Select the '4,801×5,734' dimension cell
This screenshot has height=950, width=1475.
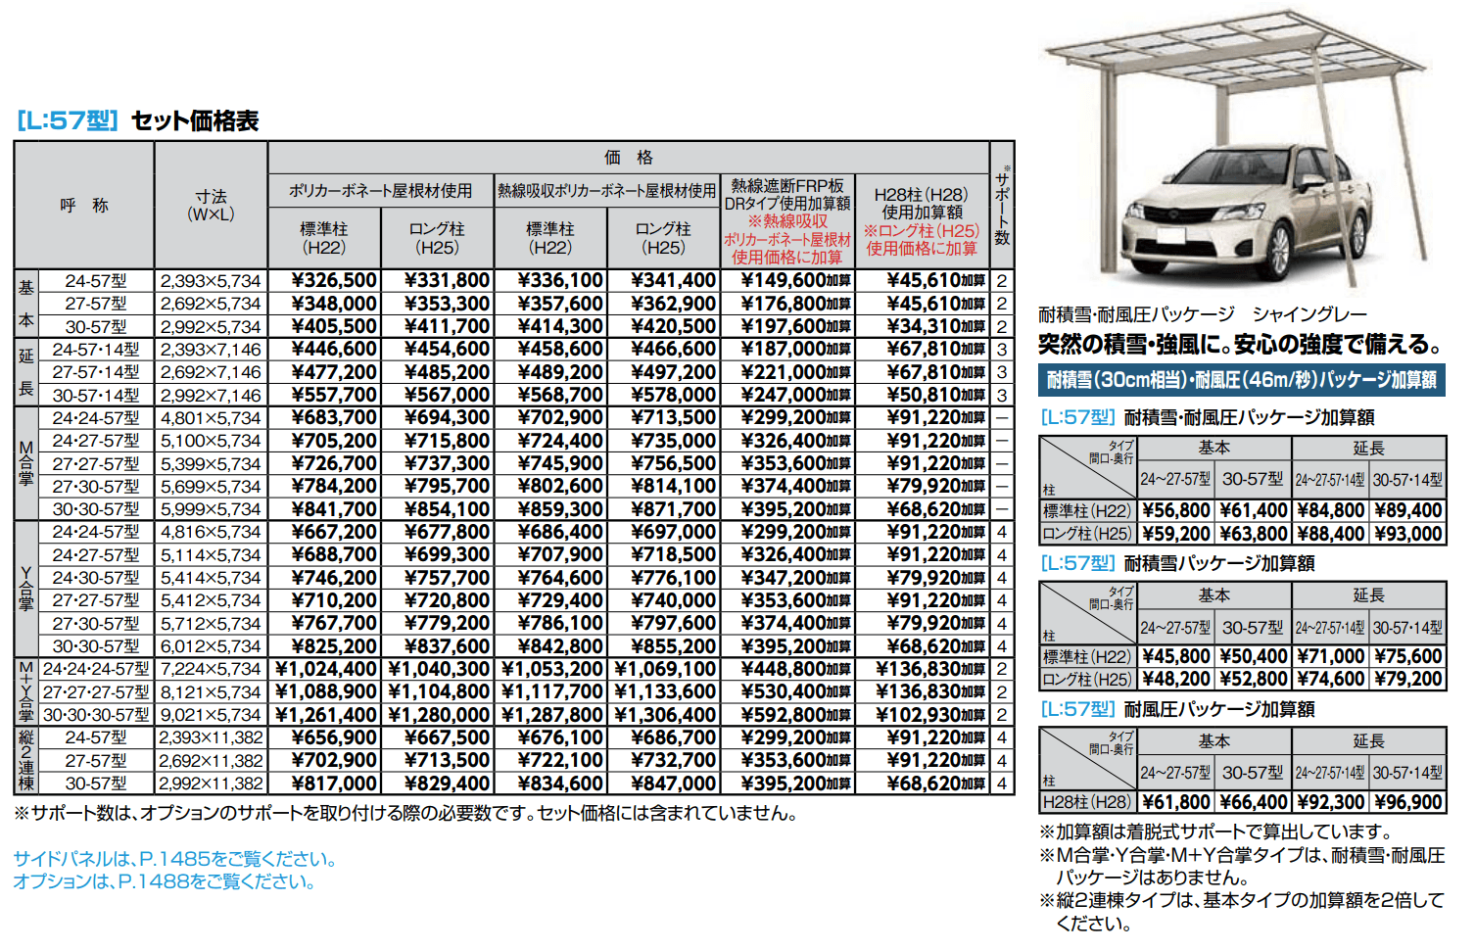pyautogui.click(x=211, y=418)
